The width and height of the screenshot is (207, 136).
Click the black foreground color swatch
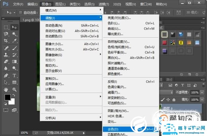(8, 97)
